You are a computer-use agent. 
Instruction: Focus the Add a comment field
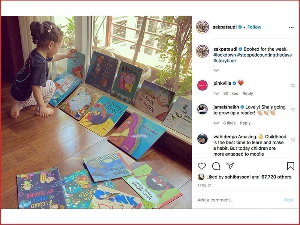point(239,200)
